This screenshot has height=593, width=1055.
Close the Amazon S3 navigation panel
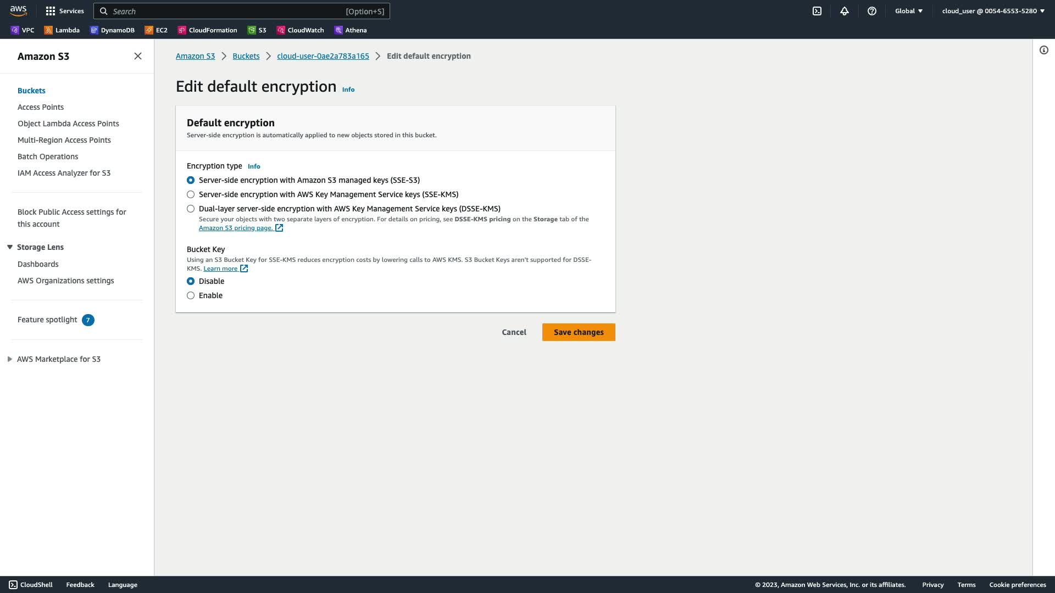point(138,56)
